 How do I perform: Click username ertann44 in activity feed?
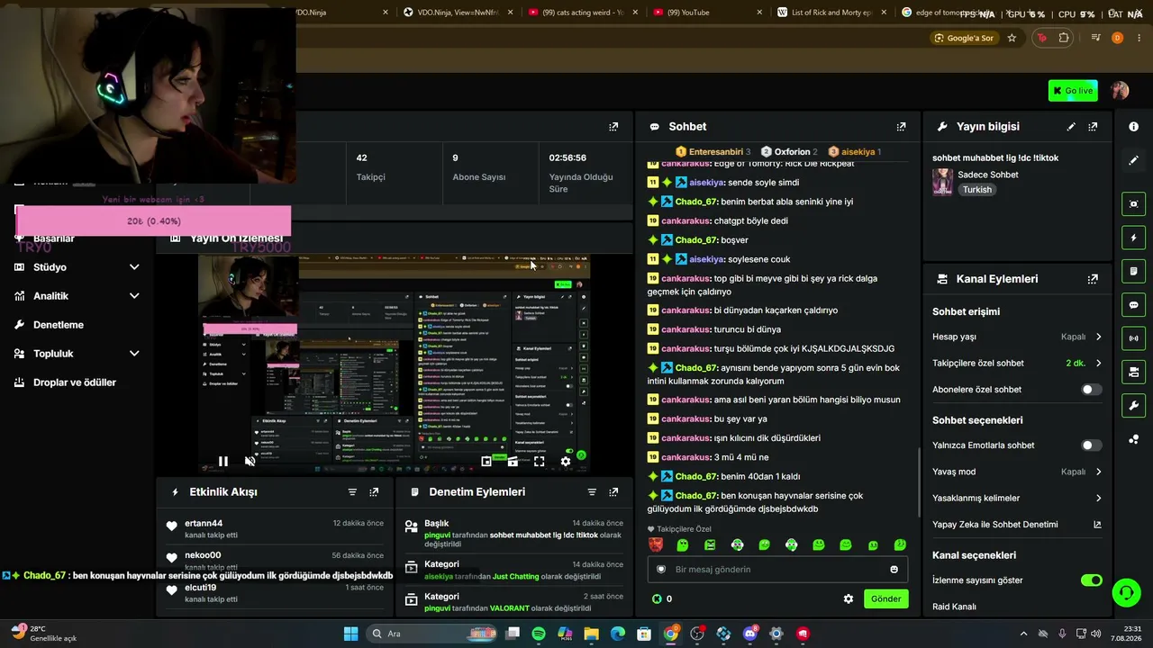204,523
